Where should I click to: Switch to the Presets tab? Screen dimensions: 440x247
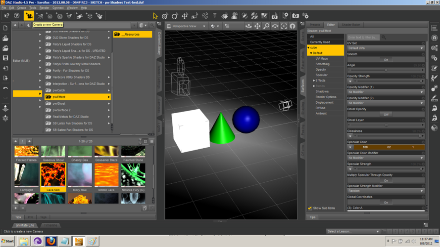click(x=315, y=25)
